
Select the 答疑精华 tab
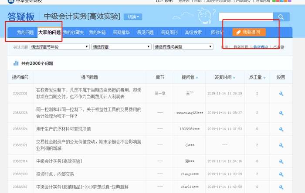coord(122,33)
